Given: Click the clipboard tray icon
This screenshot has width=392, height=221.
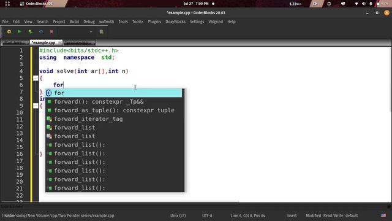Looking at the screenshot, I should tap(329, 4).
